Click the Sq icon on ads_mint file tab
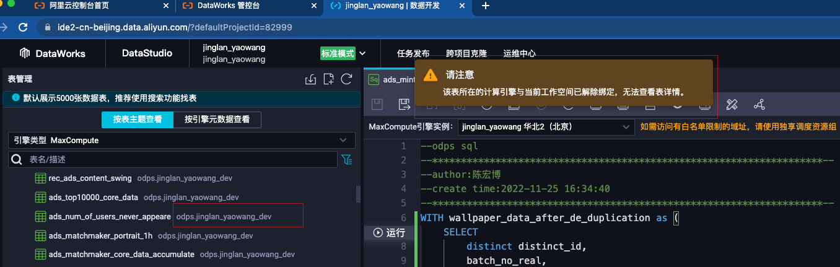Image resolution: width=840 pixels, height=267 pixels. click(x=374, y=79)
